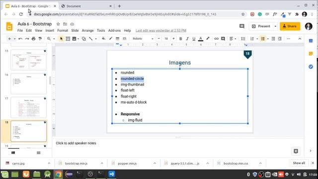The height and width of the screenshot is (179, 318).
Task: Select the shape tool
Action: pos(84,39)
